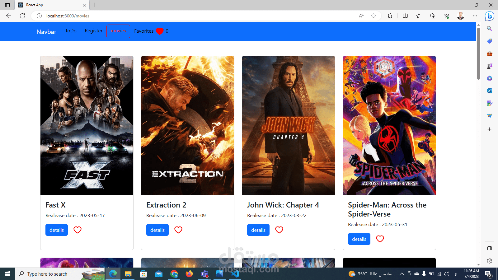
Task: Open the sidebar pen-and-image icon
Action: 490,103
